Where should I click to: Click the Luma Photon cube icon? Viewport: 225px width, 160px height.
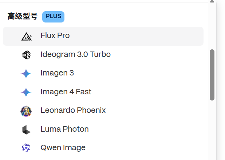[26, 130]
